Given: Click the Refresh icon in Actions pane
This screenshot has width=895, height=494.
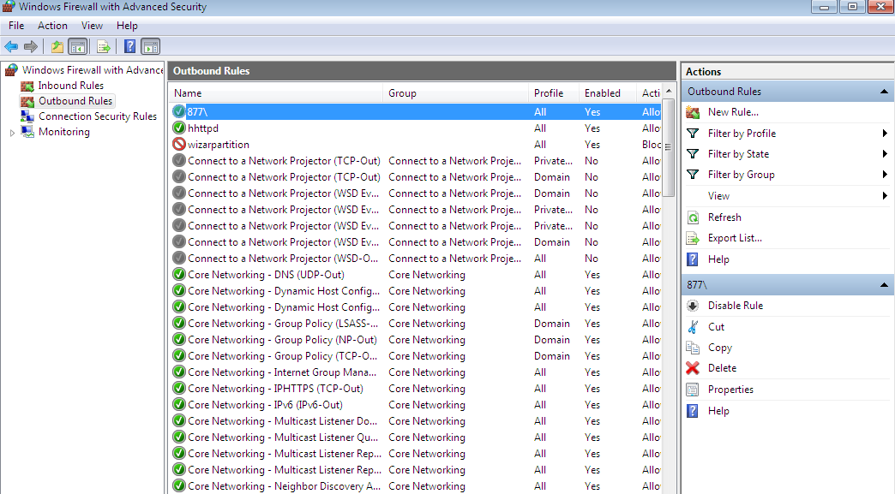Looking at the screenshot, I should (x=693, y=217).
